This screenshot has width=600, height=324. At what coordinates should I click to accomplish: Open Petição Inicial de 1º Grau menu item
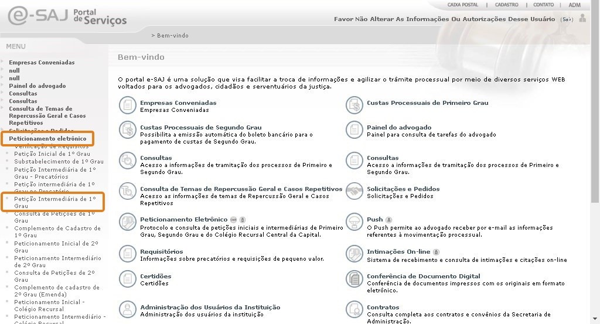(x=52, y=154)
